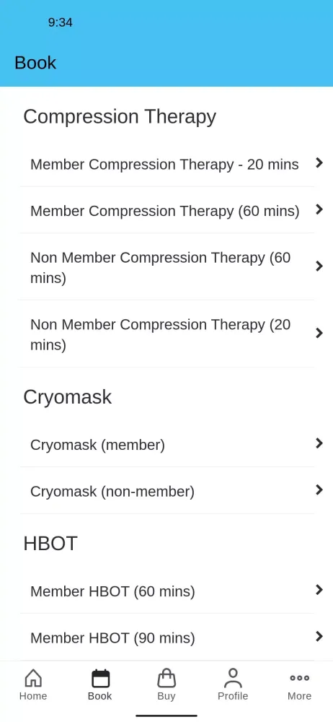Tap chevron beside Member Compression Therapy - 20 mins

(319, 162)
